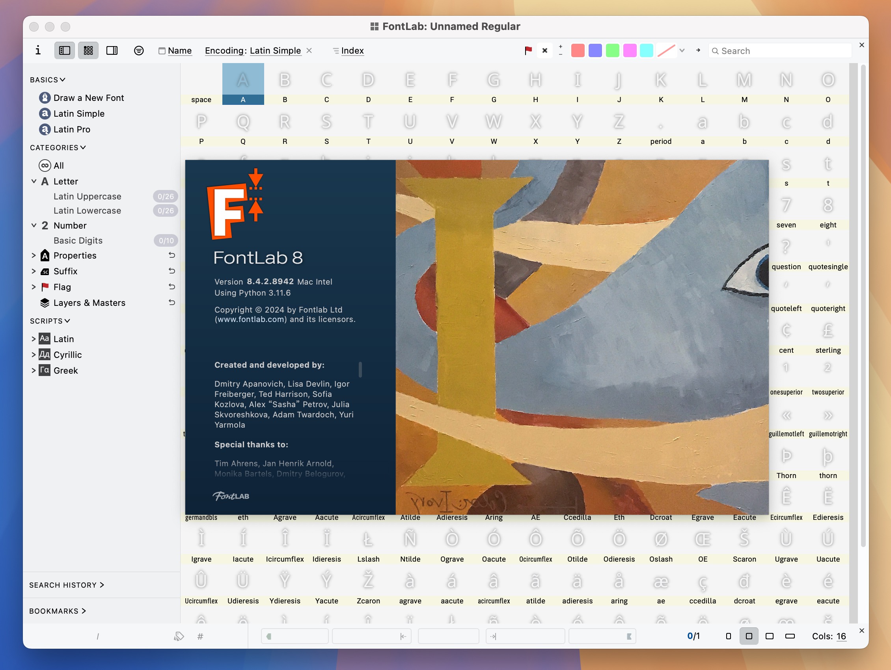891x670 pixels.
Task: Collapse the SCRIPTS section
Action: pos(50,321)
